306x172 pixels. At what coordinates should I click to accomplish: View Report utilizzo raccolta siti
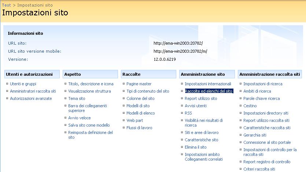tap(266, 120)
